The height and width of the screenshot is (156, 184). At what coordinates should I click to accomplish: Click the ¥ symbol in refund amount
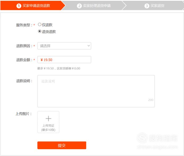pos(41,60)
